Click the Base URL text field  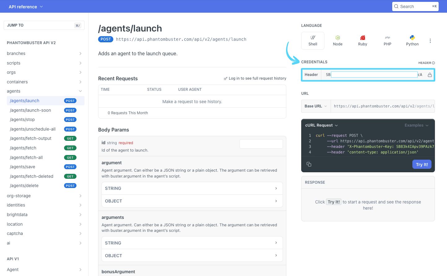[383, 106]
